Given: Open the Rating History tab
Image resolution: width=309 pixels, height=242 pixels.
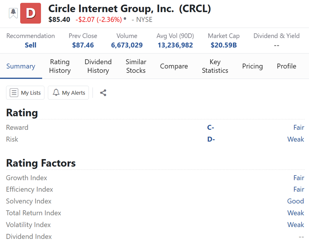Looking at the screenshot, I should [x=60, y=66].
